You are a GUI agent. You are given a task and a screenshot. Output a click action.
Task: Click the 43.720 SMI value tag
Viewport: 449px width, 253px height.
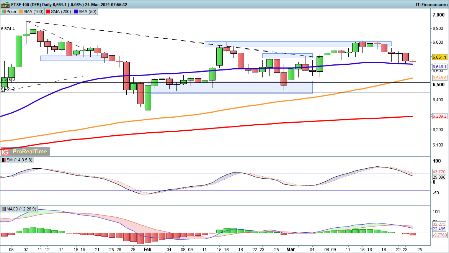click(x=439, y=171)
